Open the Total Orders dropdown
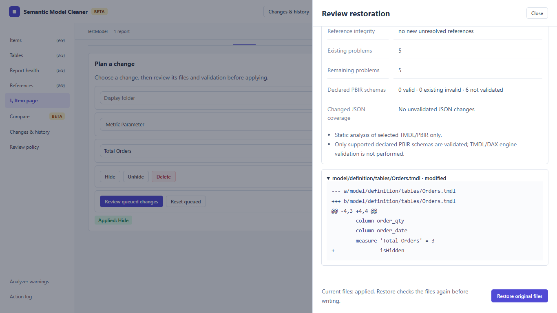557x313 pixels. 206,151
